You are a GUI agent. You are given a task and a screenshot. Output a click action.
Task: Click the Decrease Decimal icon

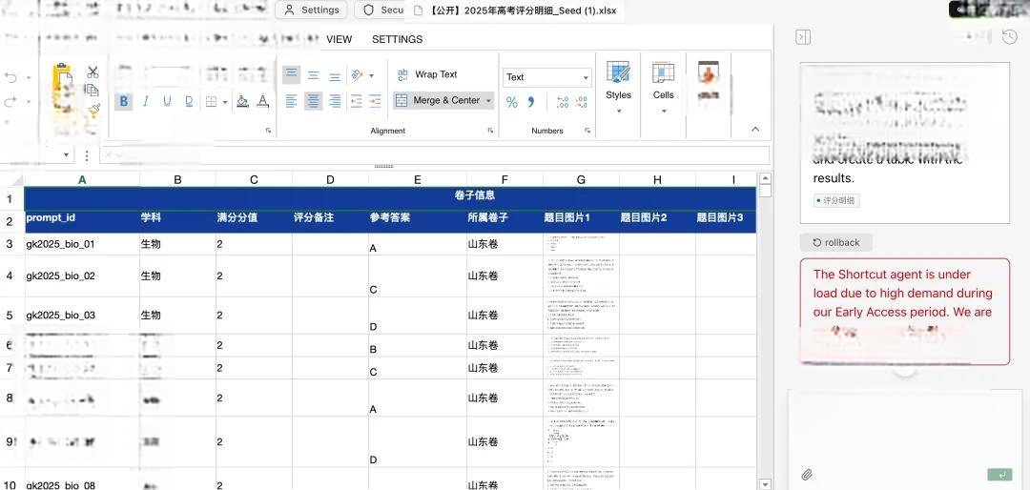point(582,102)
